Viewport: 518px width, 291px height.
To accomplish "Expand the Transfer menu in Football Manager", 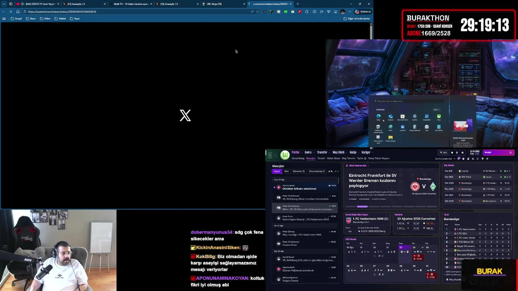I will pyautogui.click(x=323, y=152).
